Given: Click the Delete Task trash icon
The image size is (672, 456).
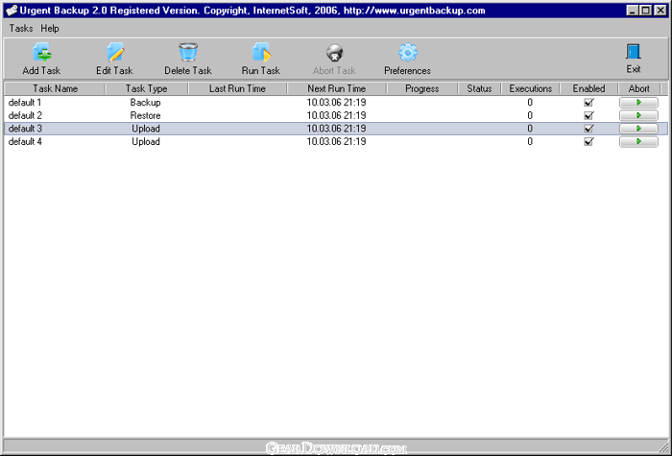Looking at the screenshot, I should coord(188,52).
